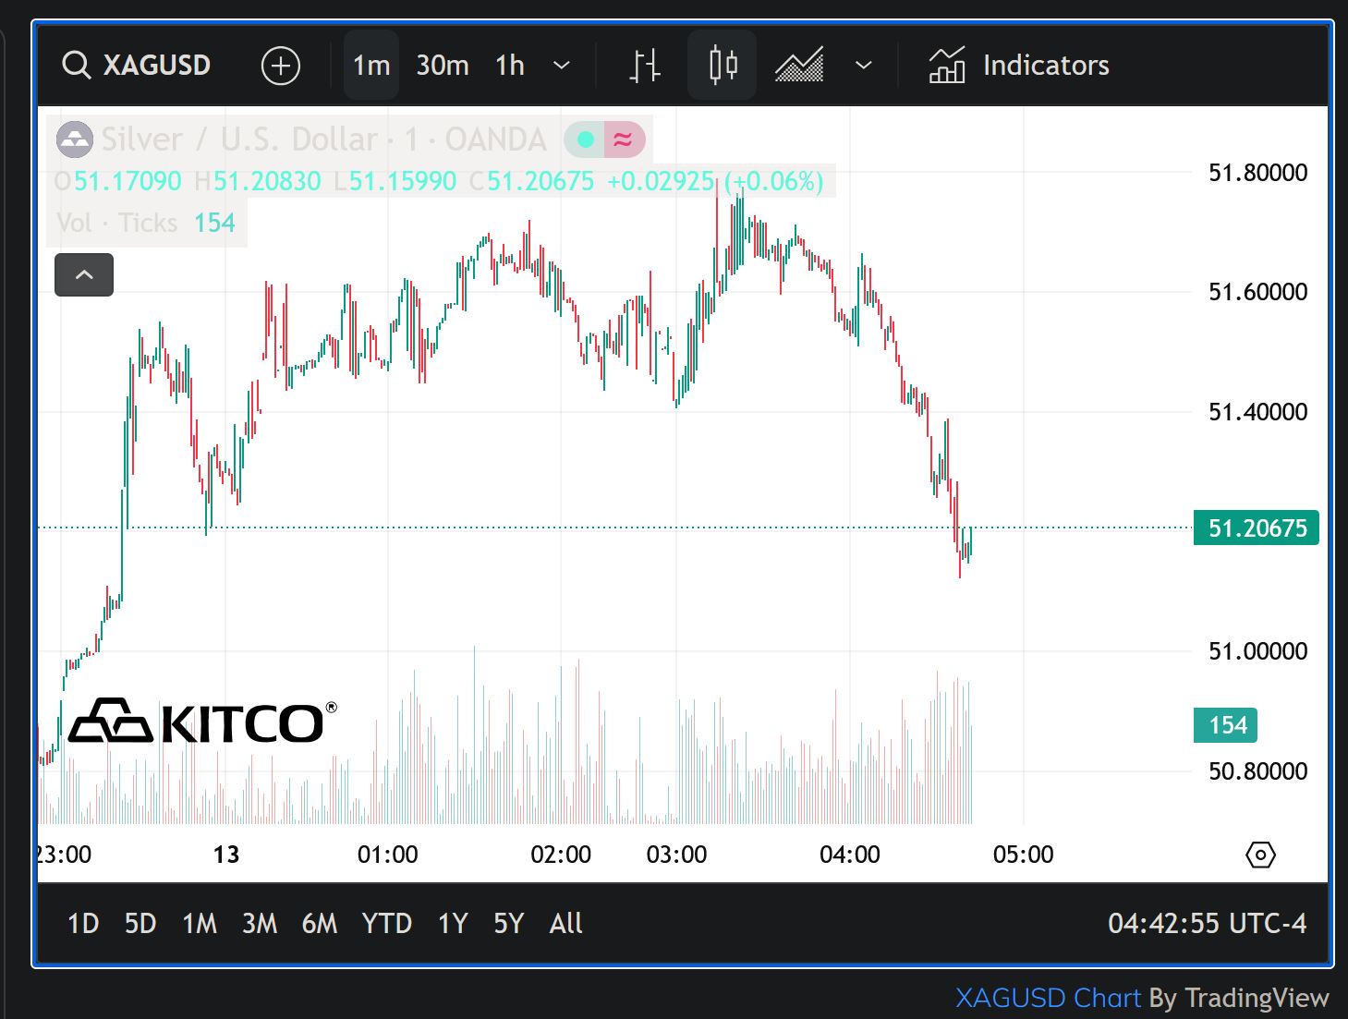Select the Area chart style
Viewport: 1348px width, 1019px height.
point(799,66)
